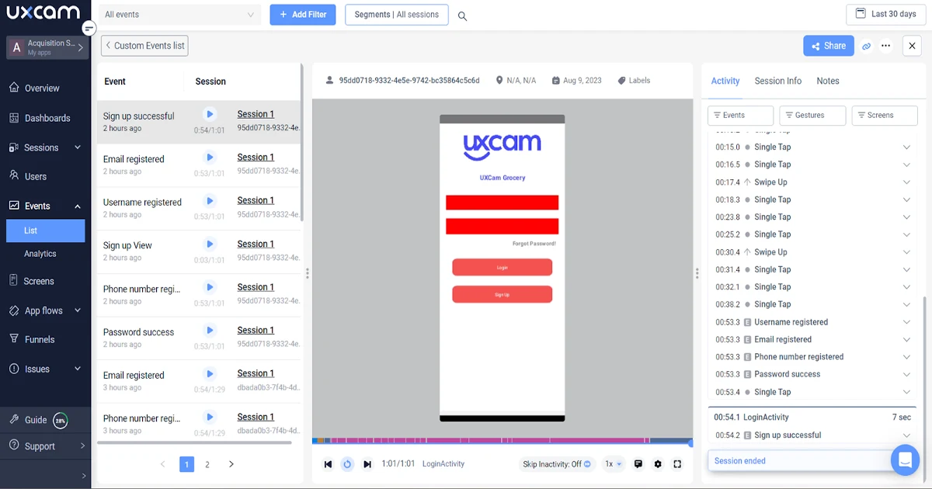The width and height of the screenshot is (932, 489).
Task: Open the three-dot more options menu
Action: pos(885,46)
